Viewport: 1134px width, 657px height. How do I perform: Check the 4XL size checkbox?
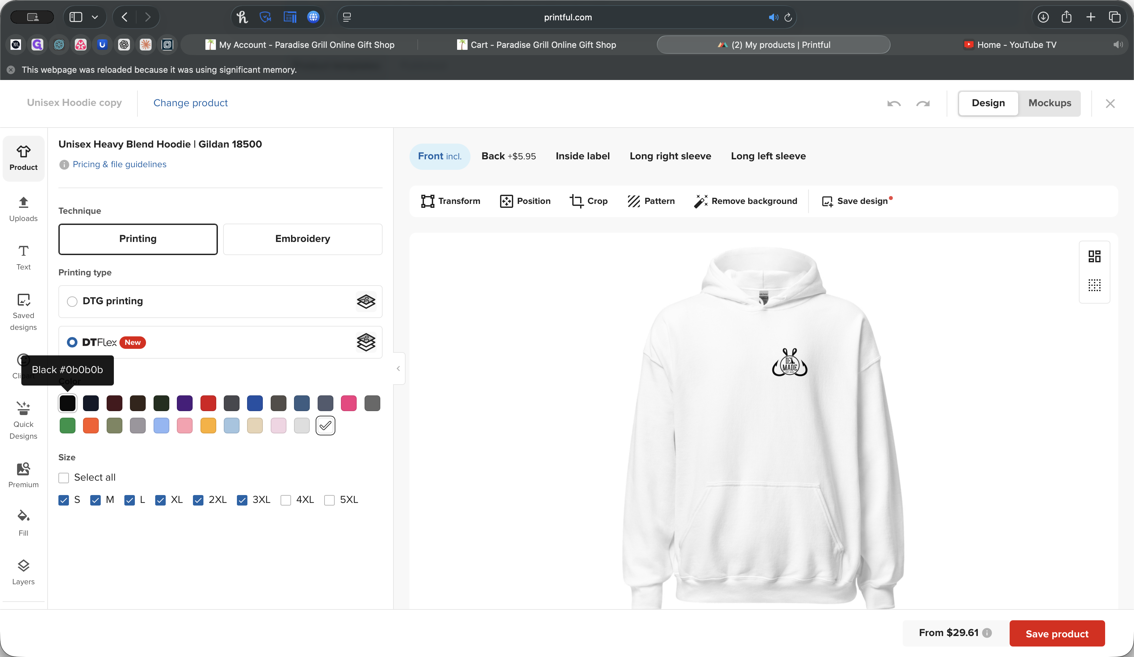coord(286,500)
